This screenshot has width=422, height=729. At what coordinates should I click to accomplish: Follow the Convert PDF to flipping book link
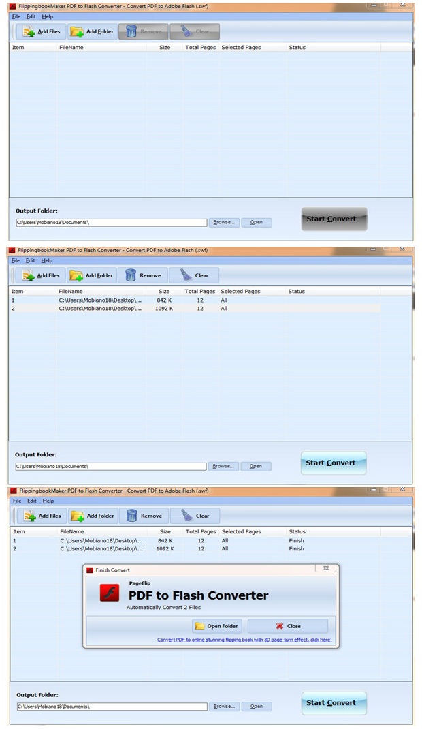click(x=244, y=640)
